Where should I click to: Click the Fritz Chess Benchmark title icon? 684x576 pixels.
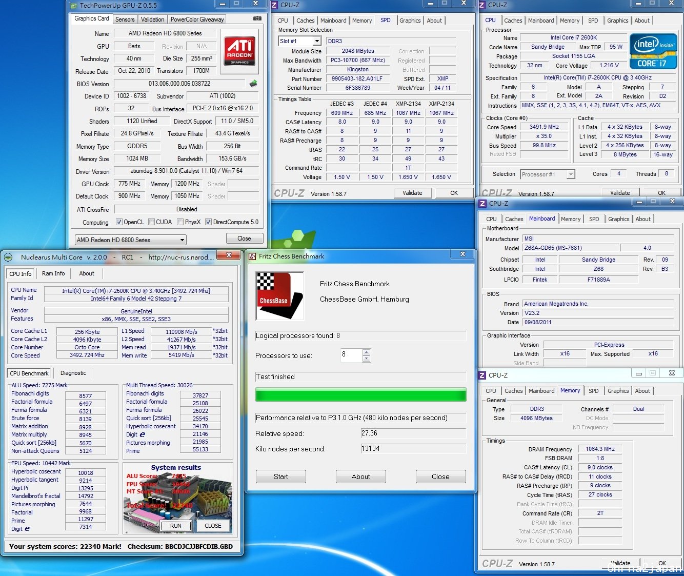coord(252,256)
